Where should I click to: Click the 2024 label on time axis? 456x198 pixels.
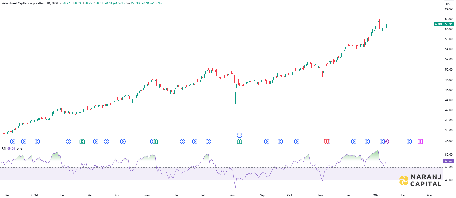34,195
